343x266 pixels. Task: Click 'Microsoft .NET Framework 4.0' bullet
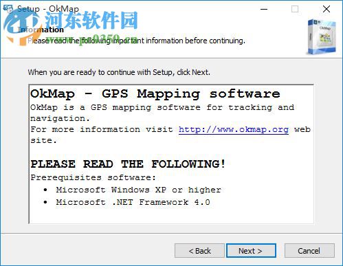click(x=133, y=202)
